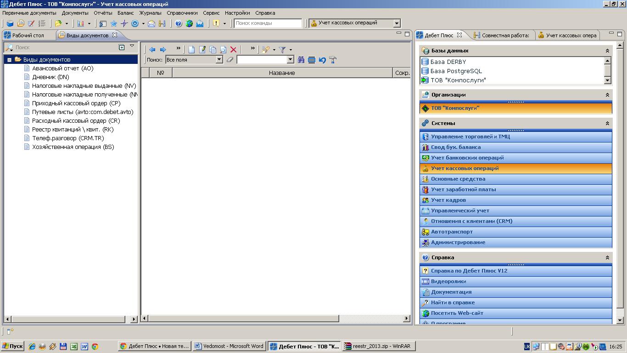Click the binoculars find icon
Viewport: 627px width, 353px height.
(x=301, y=60)
